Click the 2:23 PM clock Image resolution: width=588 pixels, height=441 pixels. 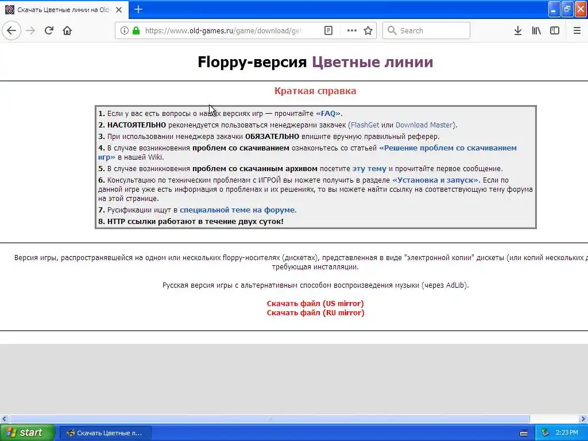(567, 433)
